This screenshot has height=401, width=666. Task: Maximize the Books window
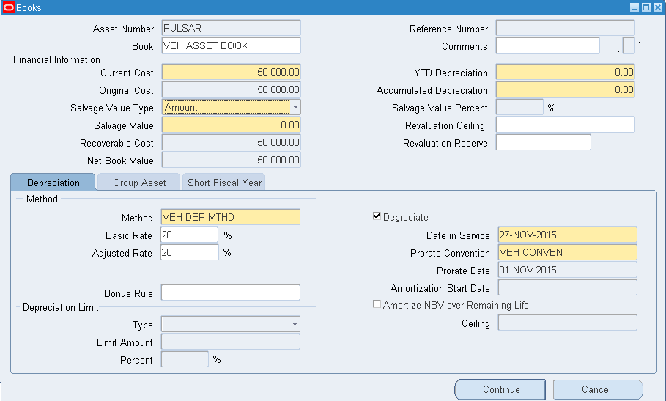click(x=645, y=7)
